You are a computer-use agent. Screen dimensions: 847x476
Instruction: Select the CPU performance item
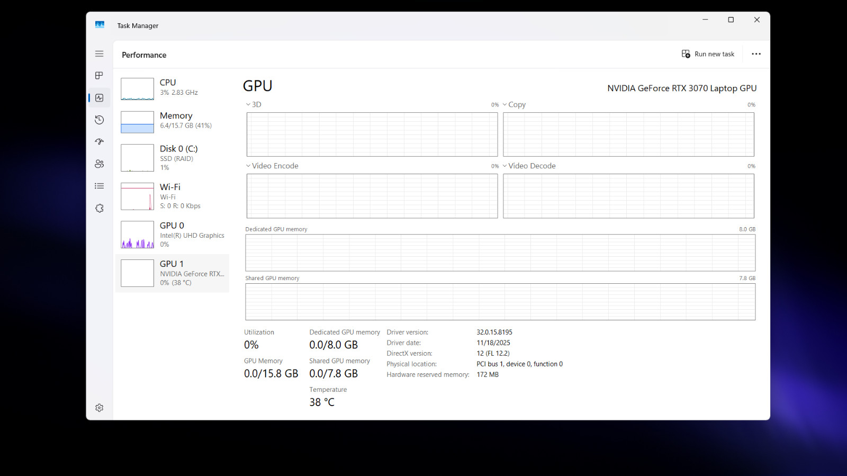[172, 88]
